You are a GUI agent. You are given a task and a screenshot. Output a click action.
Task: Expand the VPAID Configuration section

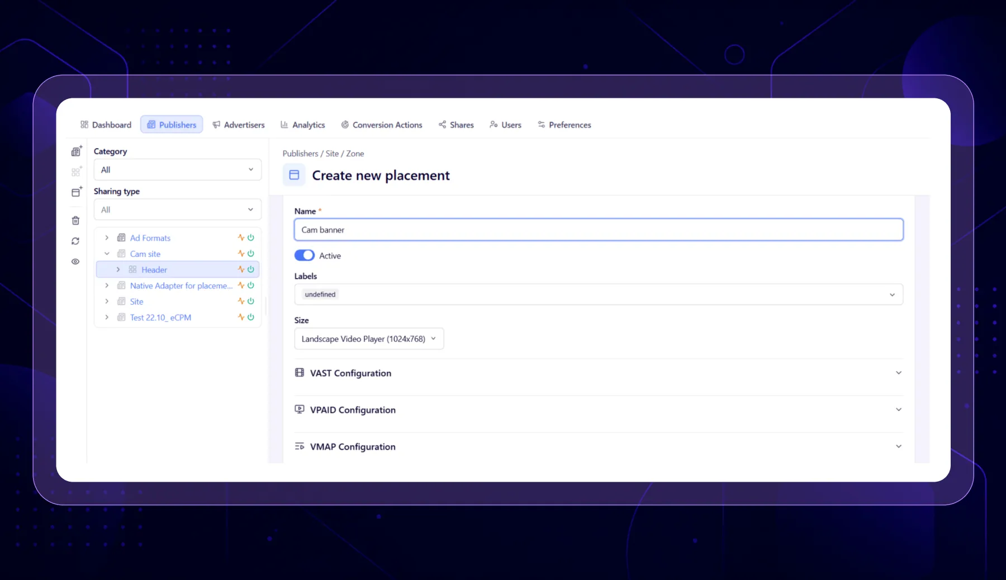pos(599,410)
